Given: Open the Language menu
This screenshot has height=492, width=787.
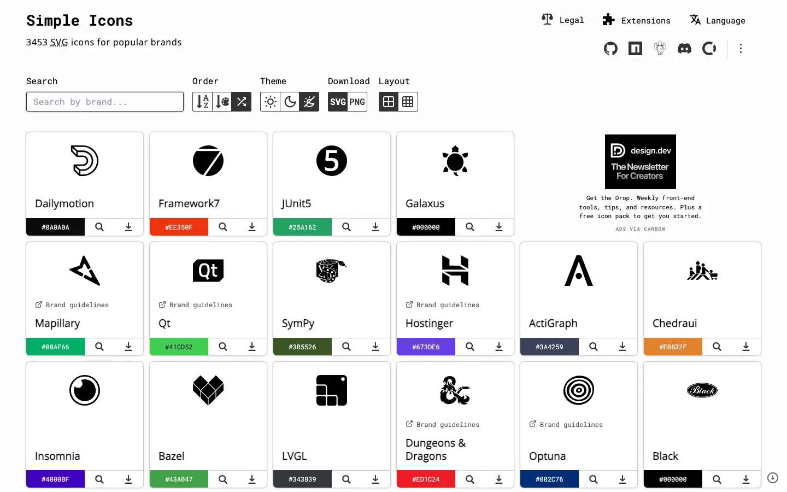Looking at the screenshot, I should pyautogui.click(x=717, y=20).
